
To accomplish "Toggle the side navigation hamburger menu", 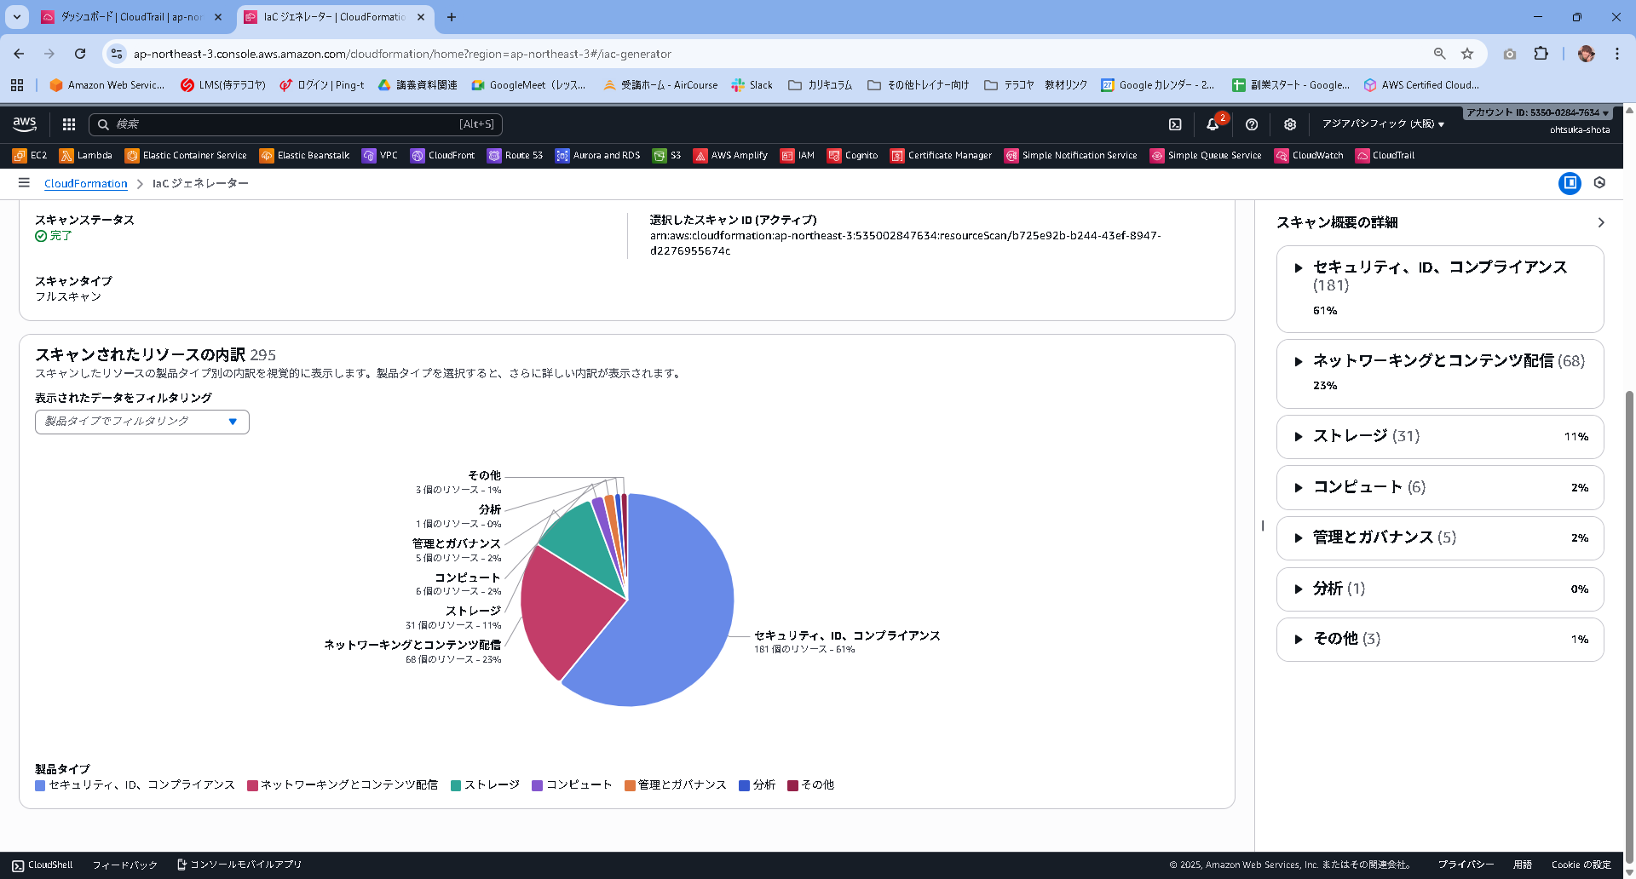I will (24, 183).
